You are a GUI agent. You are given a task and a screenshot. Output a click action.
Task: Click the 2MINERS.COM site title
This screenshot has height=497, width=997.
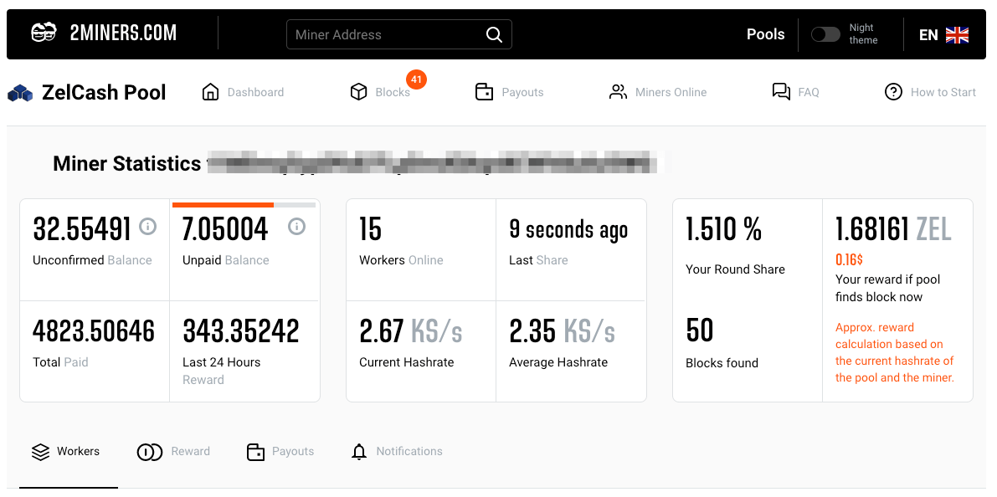123,33
